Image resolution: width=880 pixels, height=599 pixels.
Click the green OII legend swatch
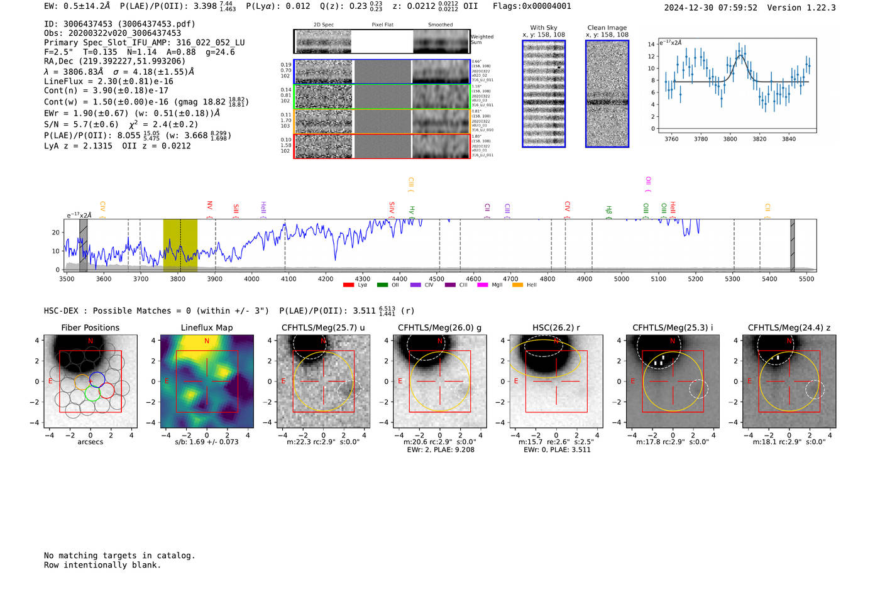[382, 285]
